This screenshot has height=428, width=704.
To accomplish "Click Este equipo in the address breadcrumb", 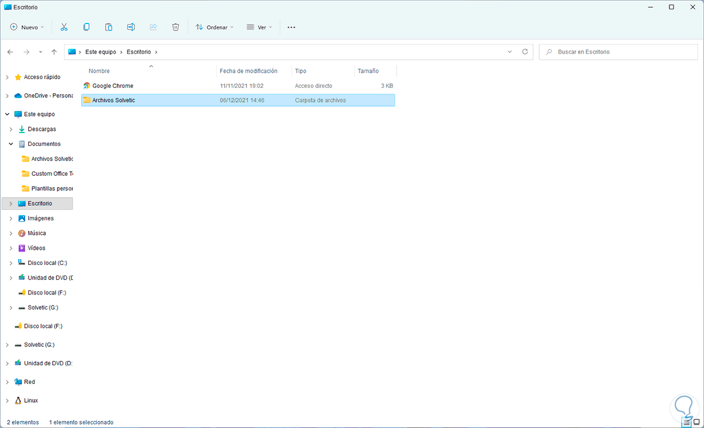I will click(x=101, y=52).
